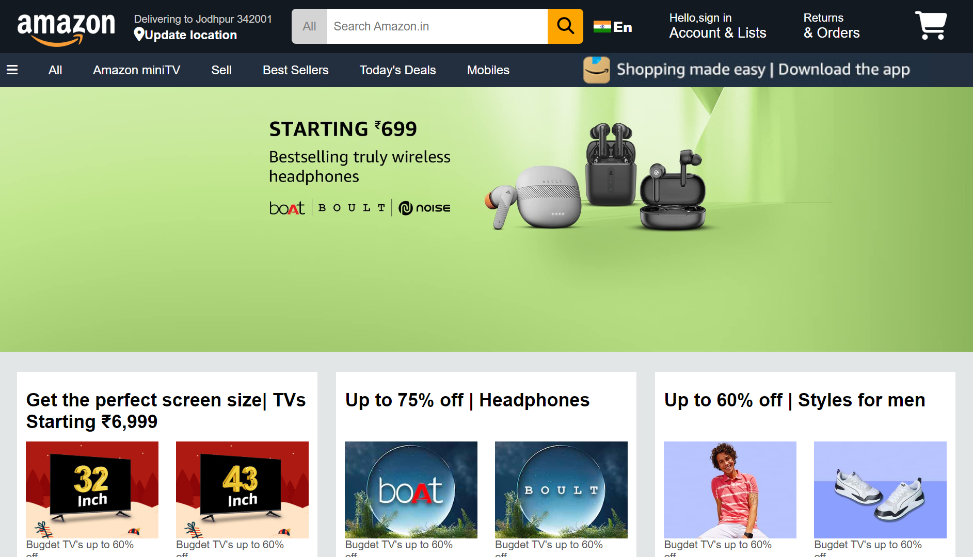Viewport: 973px width, 557px height.
Task: Click the orange search magnifier button
Action: 565,26
